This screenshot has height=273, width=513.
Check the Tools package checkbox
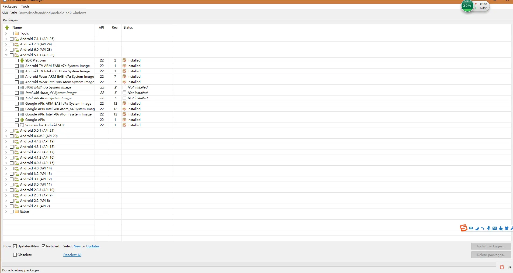tap(12, 33)
